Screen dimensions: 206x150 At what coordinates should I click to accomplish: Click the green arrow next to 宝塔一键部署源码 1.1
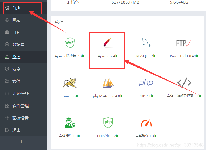[200, 96]
